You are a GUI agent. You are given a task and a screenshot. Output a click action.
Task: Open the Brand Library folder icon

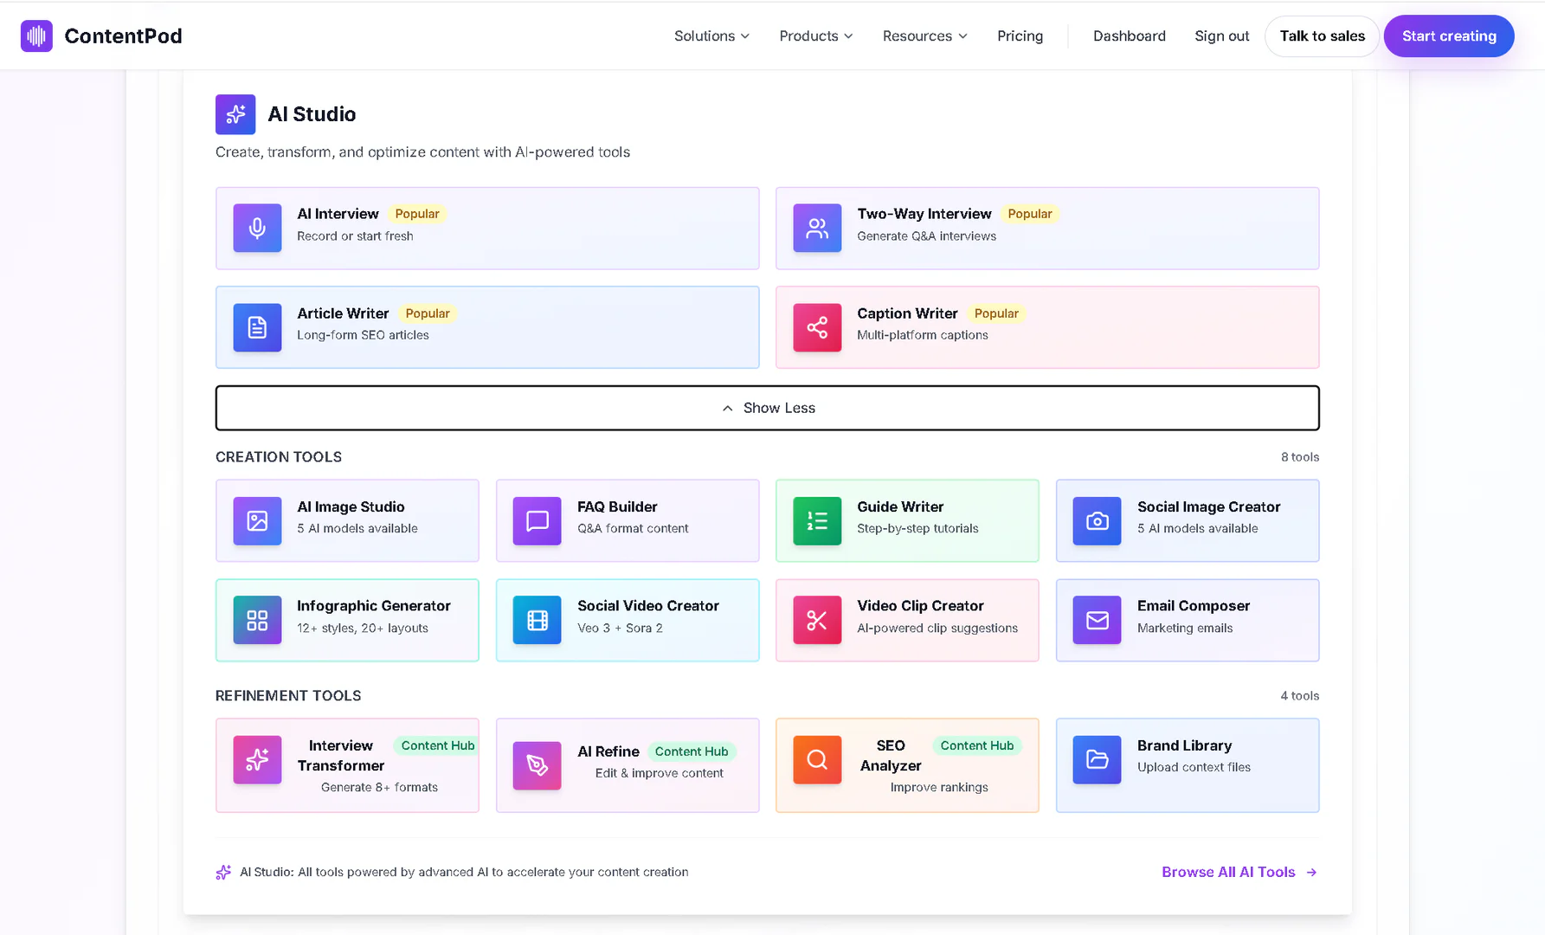1097,759
